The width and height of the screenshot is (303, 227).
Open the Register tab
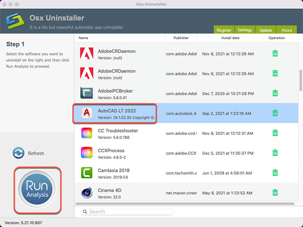tap(224, 30)
